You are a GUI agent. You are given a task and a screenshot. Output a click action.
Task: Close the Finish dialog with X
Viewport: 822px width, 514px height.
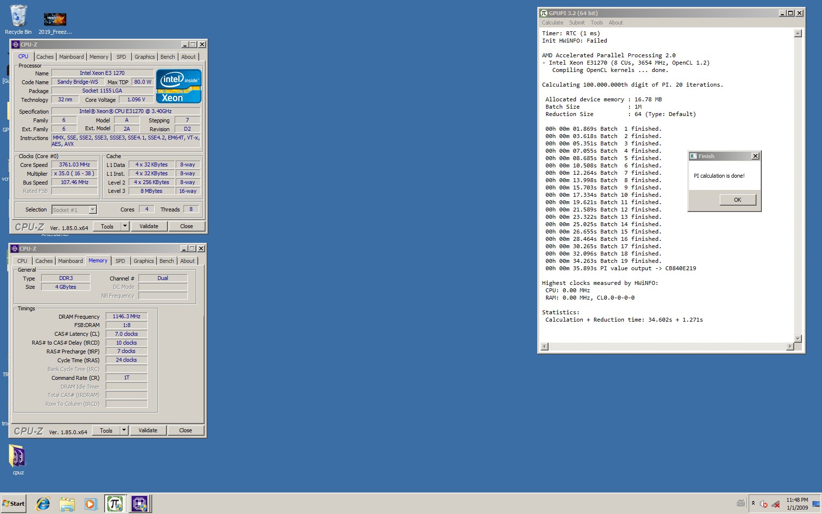(755, 156)
